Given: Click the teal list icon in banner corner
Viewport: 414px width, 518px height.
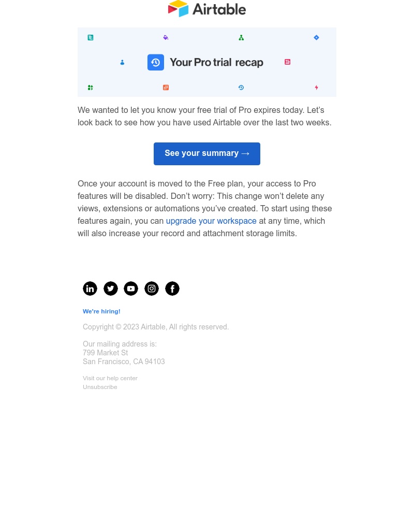Looking at the screenshot, I should click(x=91, y=37).
